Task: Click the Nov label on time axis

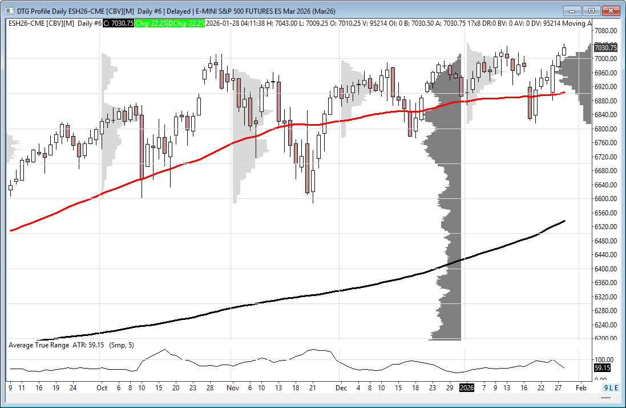Action: pos(231,387)
